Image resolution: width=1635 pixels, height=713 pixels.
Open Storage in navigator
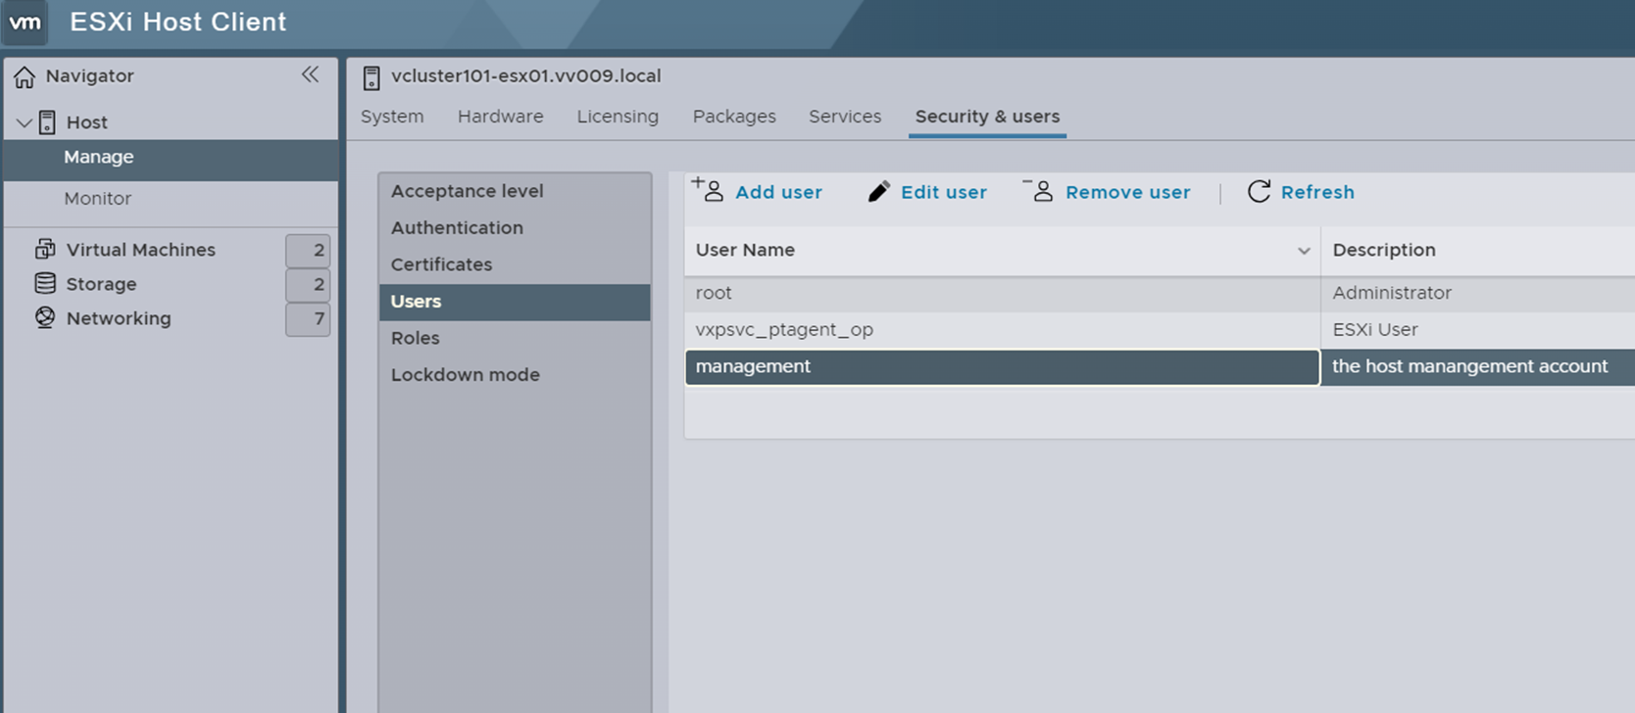[101, 284]
